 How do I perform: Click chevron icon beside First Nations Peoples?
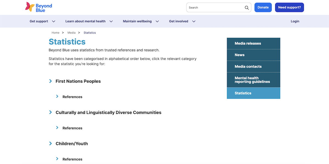(x=50, y=81)
